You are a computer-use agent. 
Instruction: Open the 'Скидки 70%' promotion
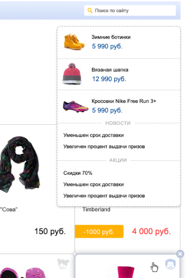click(78, 173)
